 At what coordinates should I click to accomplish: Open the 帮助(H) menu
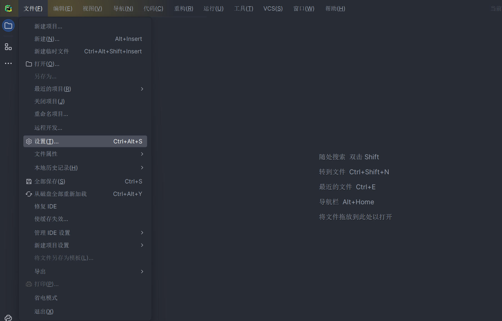point(335,9)
